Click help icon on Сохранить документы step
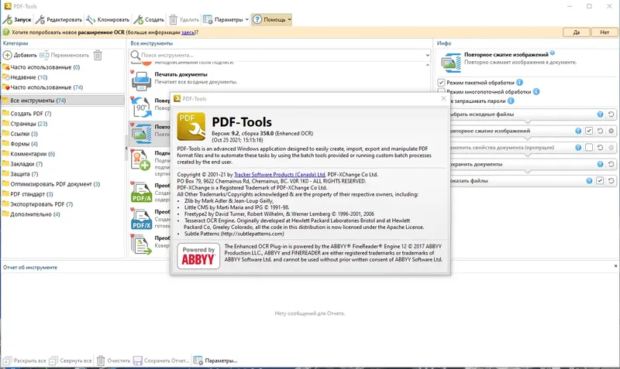The height and width of the screenshot is (369, 620). click(x=600, y=164)
